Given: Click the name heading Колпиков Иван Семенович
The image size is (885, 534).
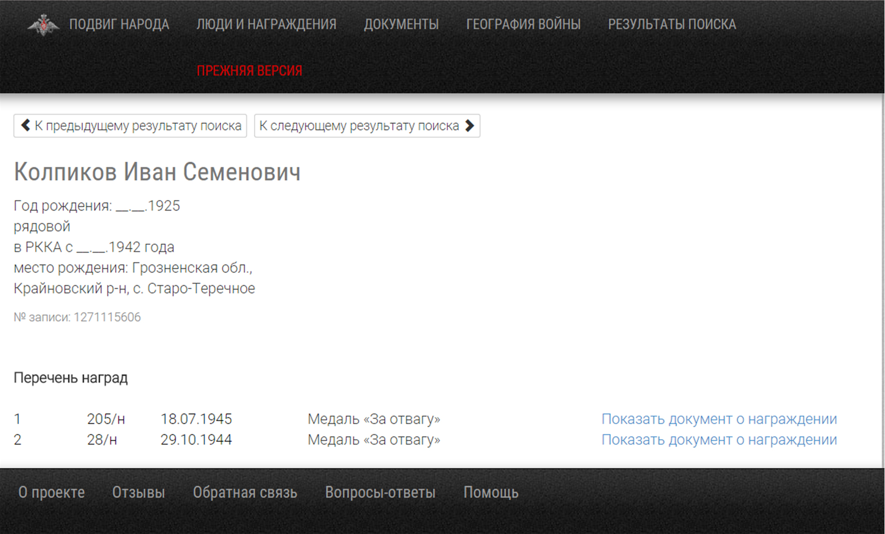Looking at the screenshot, I should (157, 172).
